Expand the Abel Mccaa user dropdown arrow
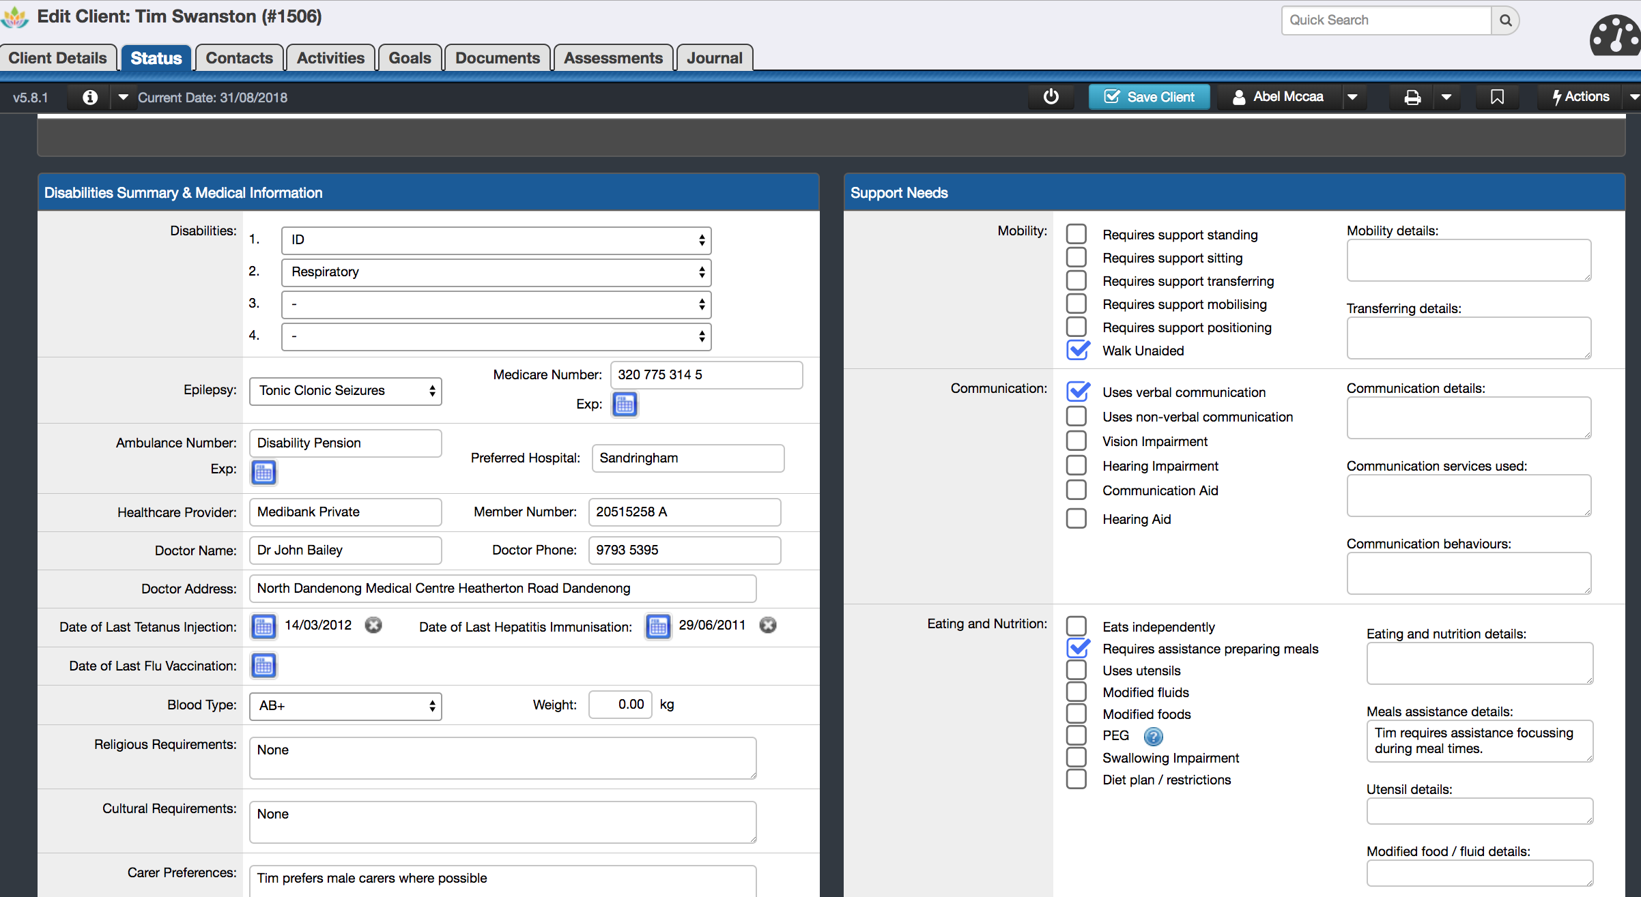The image size is (1641, 897). click(1352, 98)
